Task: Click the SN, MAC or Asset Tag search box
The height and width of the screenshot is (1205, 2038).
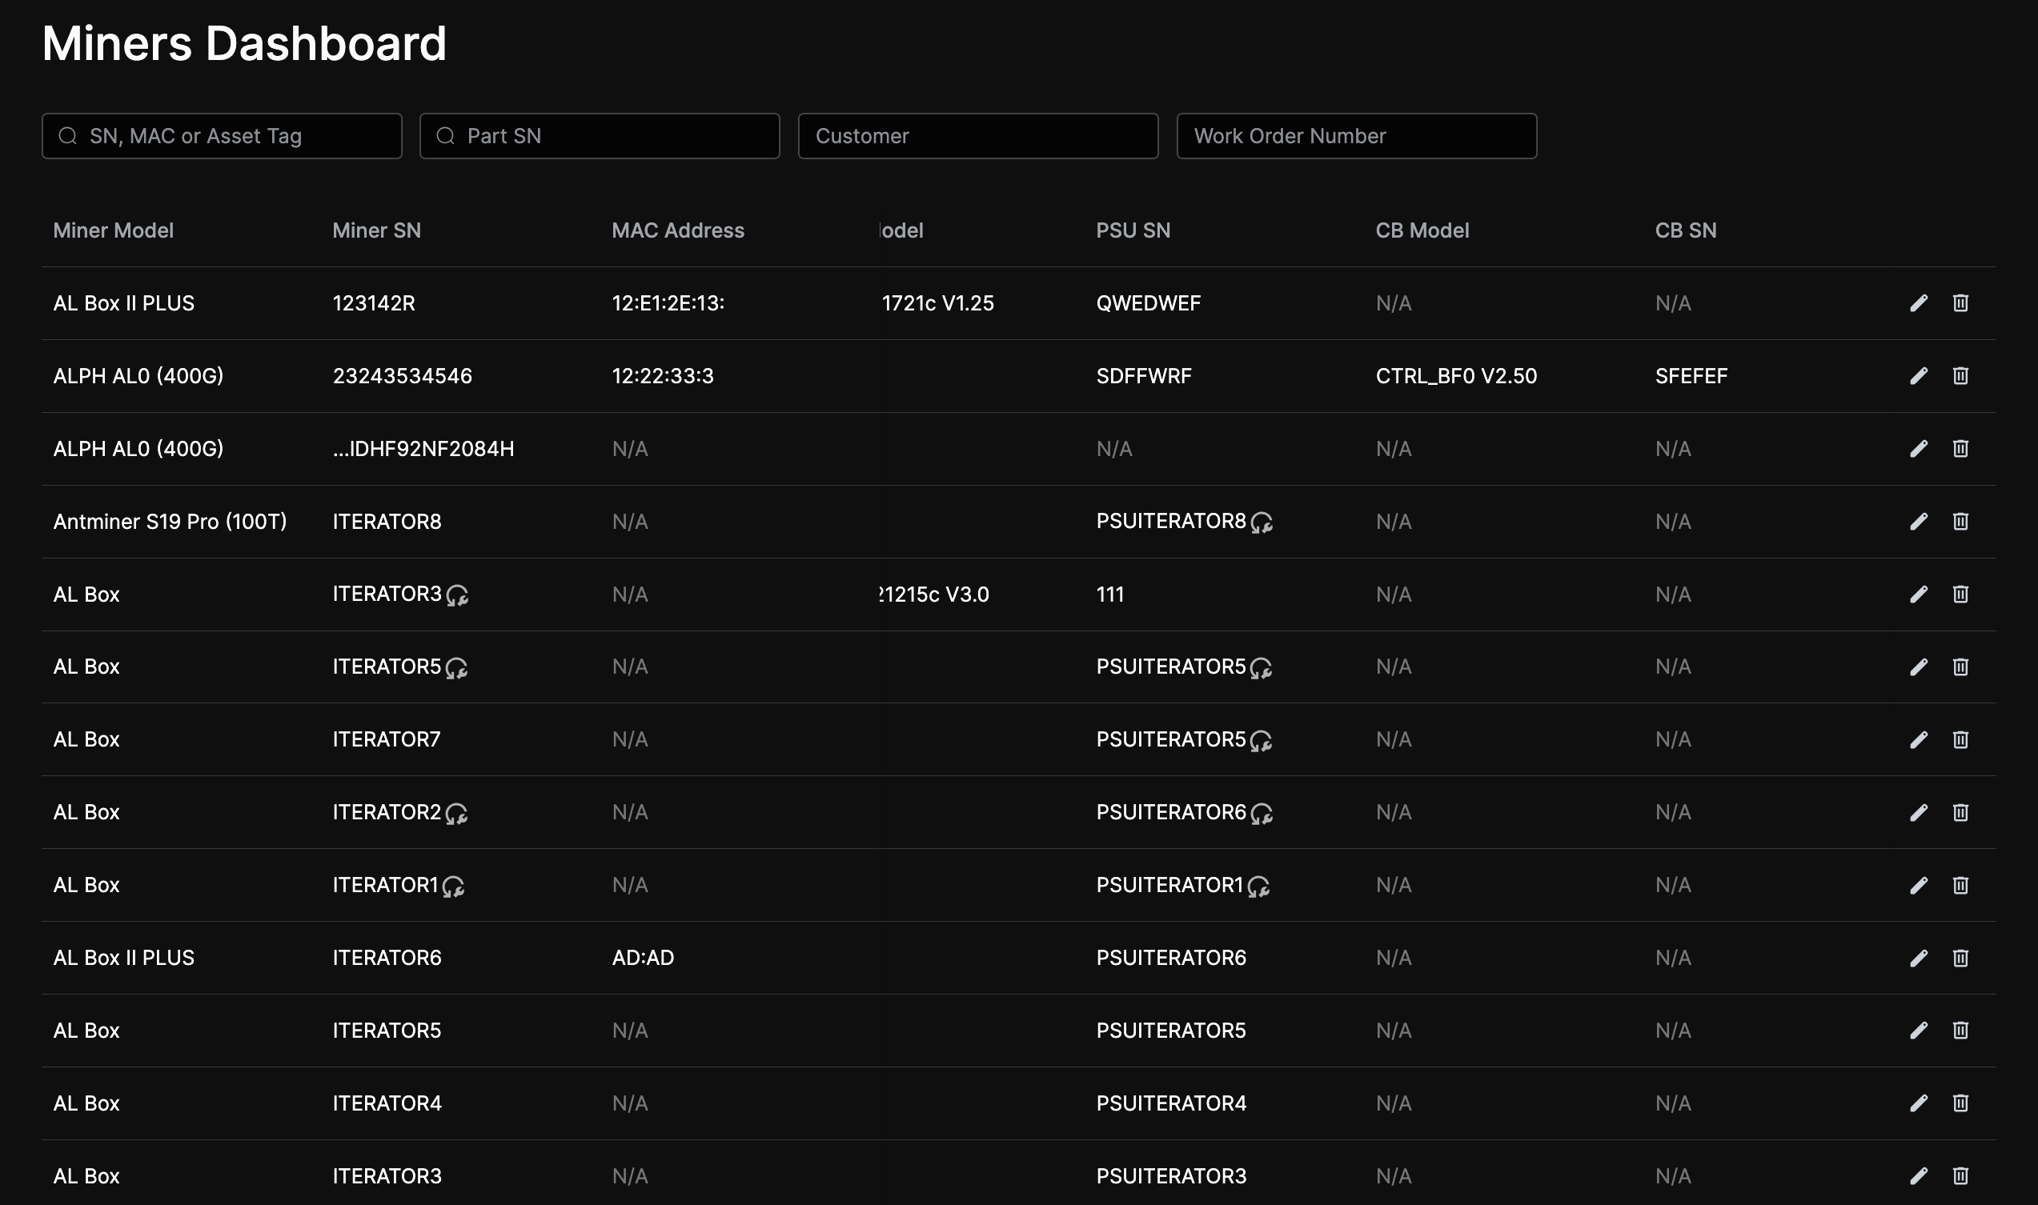Action: tap(221, 135)
